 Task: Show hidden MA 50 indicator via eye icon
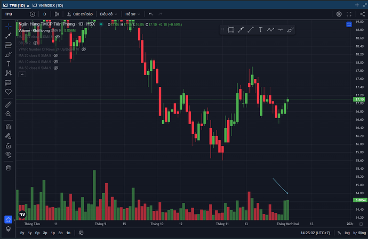click(54, 68)
